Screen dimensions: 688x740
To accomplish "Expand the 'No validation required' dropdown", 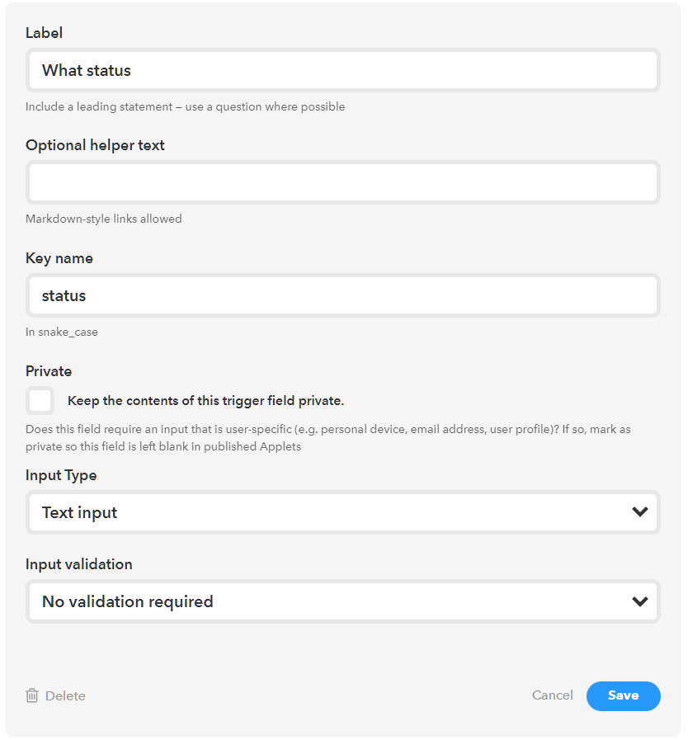I will tap(342, 601).
